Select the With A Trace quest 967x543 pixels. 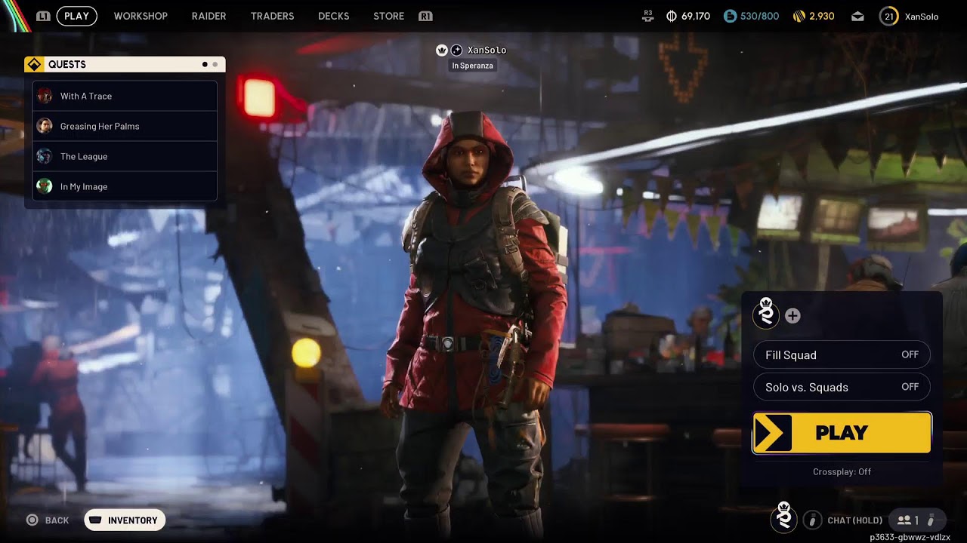pos(125,96)
